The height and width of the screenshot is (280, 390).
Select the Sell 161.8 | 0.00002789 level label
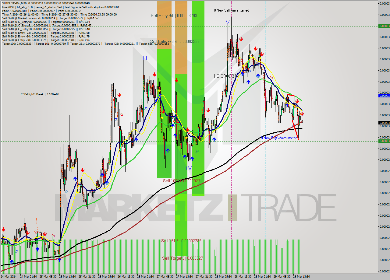click(x=181, y=241)
